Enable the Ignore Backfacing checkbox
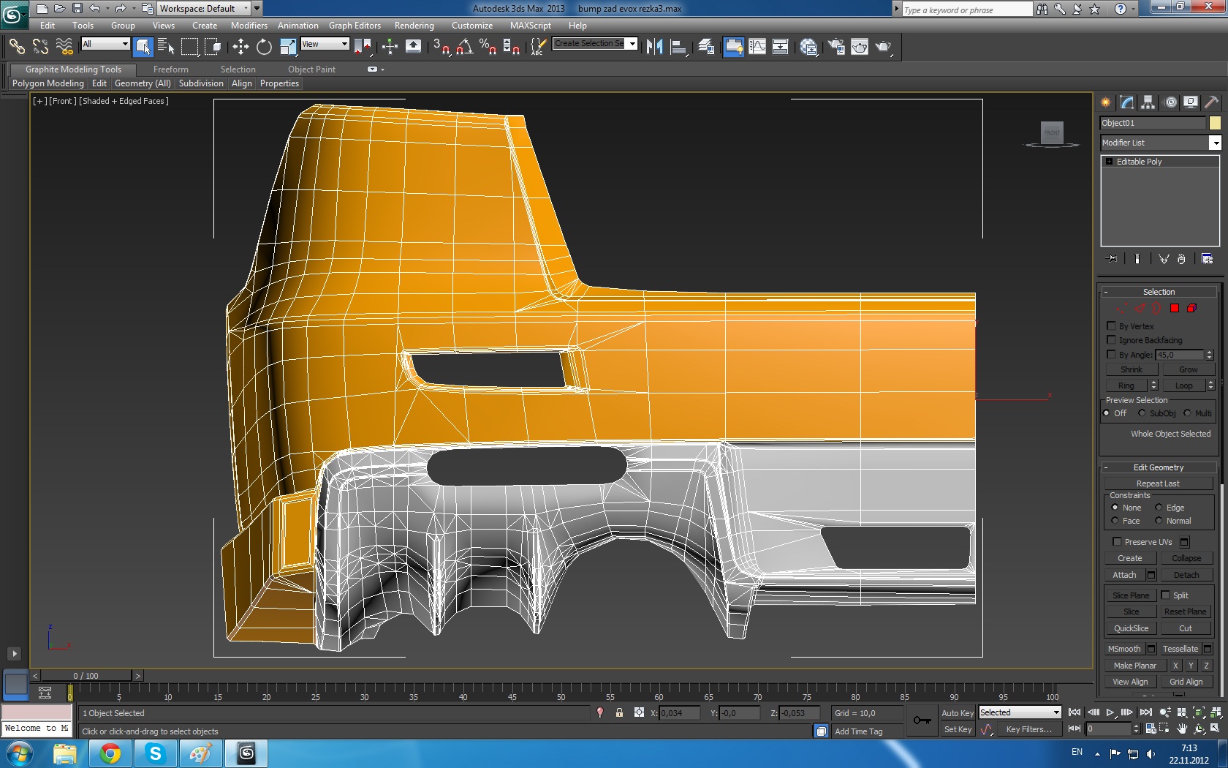Screen dimensions: 1228x768 tap(1112, 340)
